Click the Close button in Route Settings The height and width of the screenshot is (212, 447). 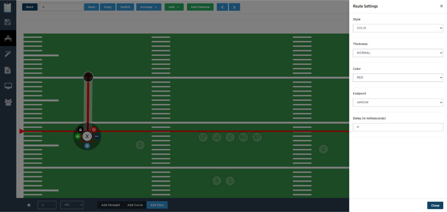coord(435,205)
